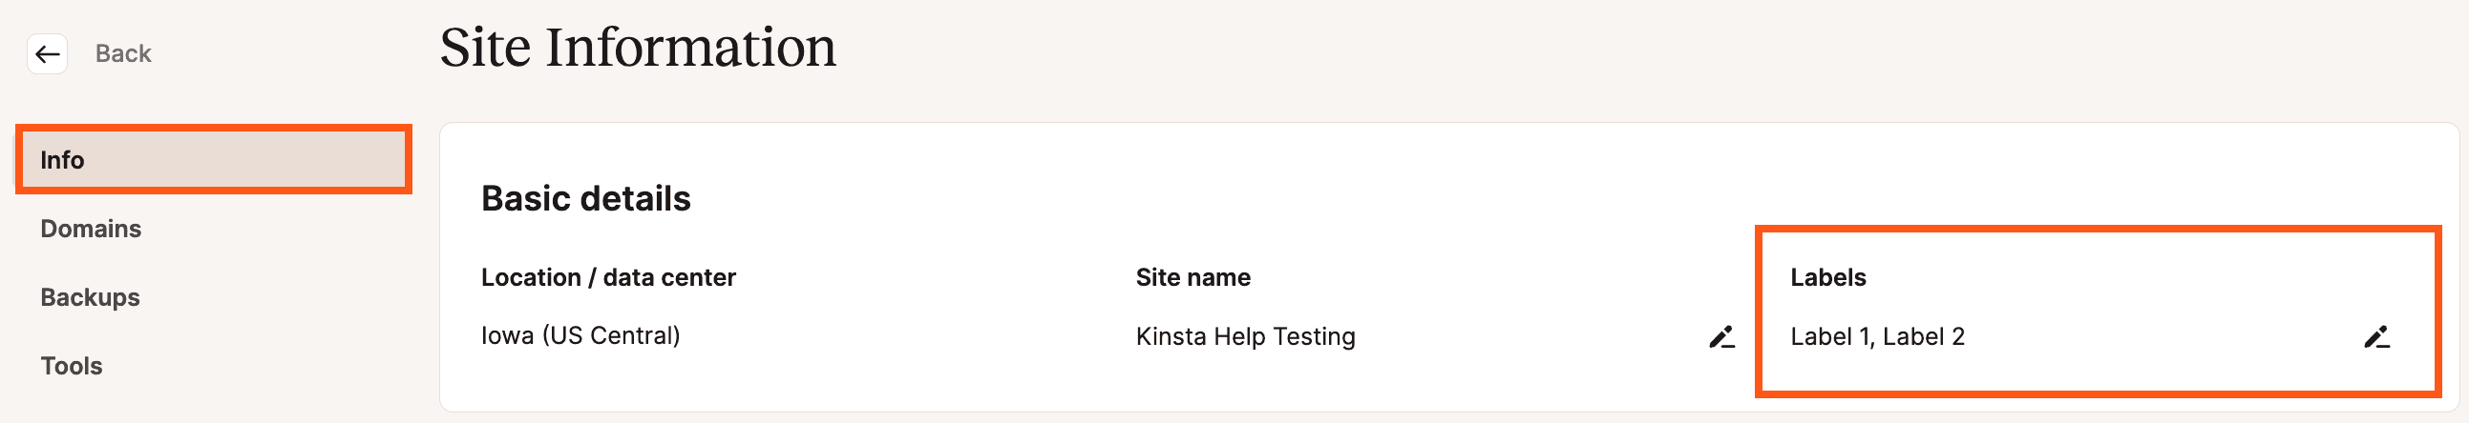Viewport: 2469px width, 423px height.
Task: Click the Label 2 text
Action: tap(1923, 337)
